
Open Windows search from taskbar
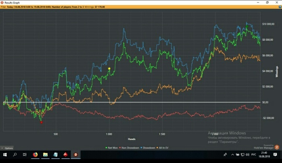(x=15, y=155)
